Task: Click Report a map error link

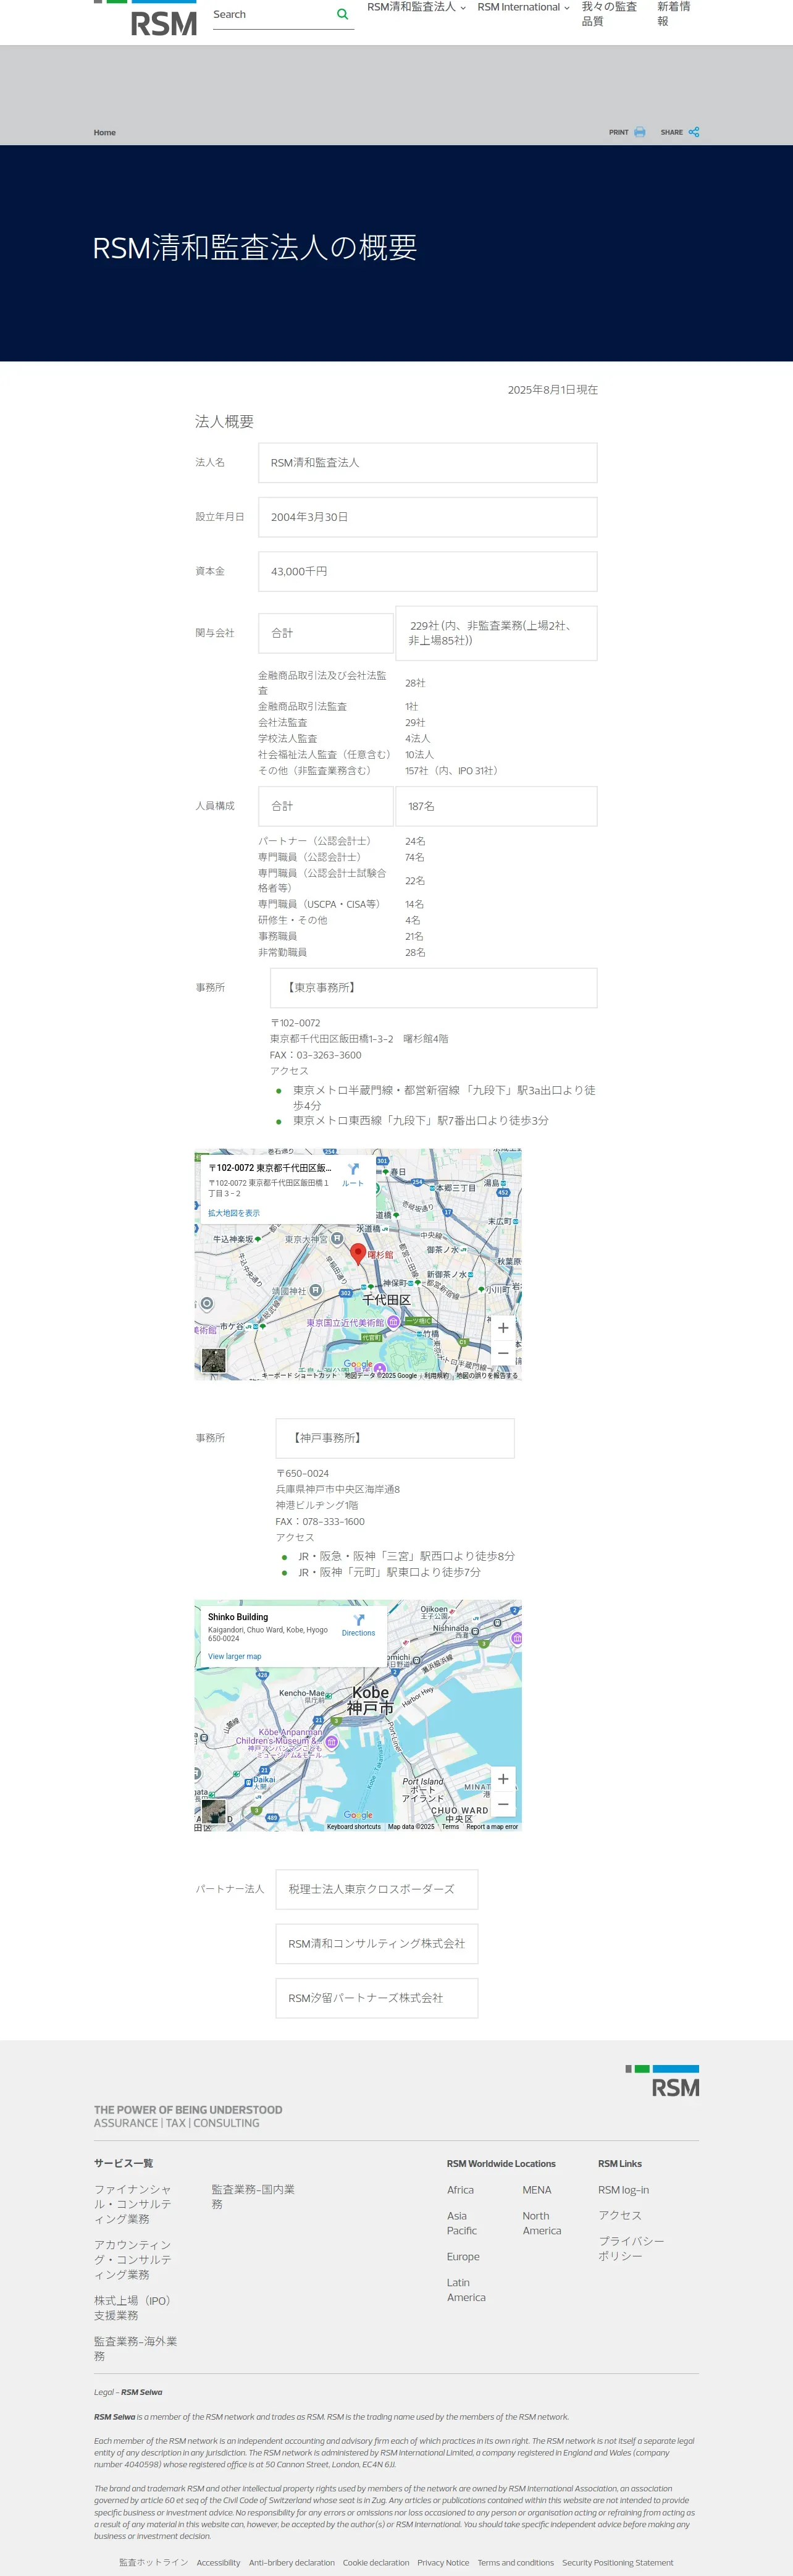Action: (492, 1826)
